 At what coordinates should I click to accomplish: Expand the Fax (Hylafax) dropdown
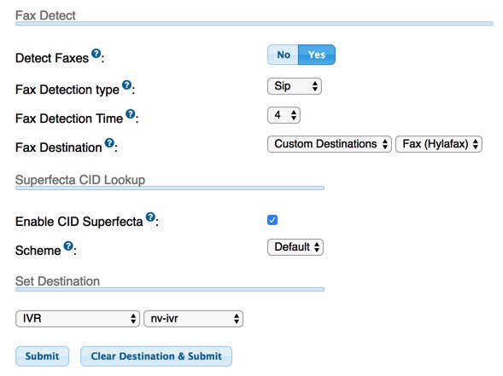tap(439, 144)
